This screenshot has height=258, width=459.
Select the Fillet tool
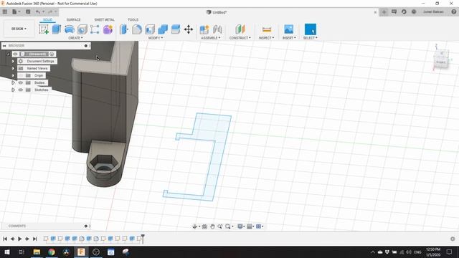tap(137, 29)
